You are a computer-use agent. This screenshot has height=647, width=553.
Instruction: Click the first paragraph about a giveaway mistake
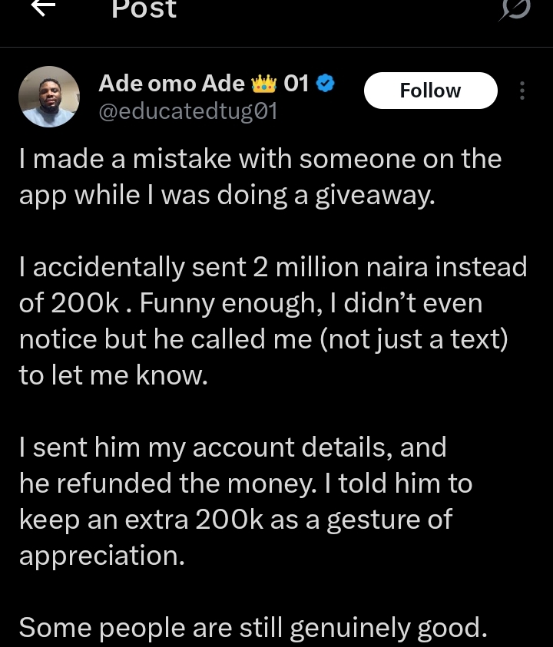click(260, 177)
